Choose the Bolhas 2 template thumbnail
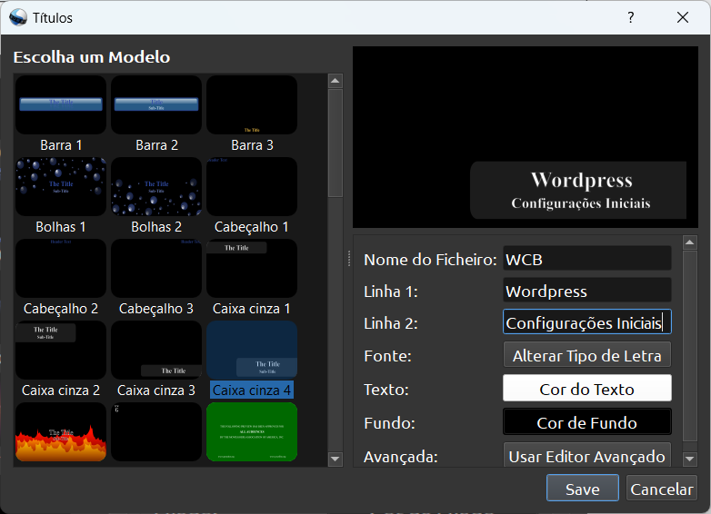Viewport: 711px width, 514px height. pos(156,187)
